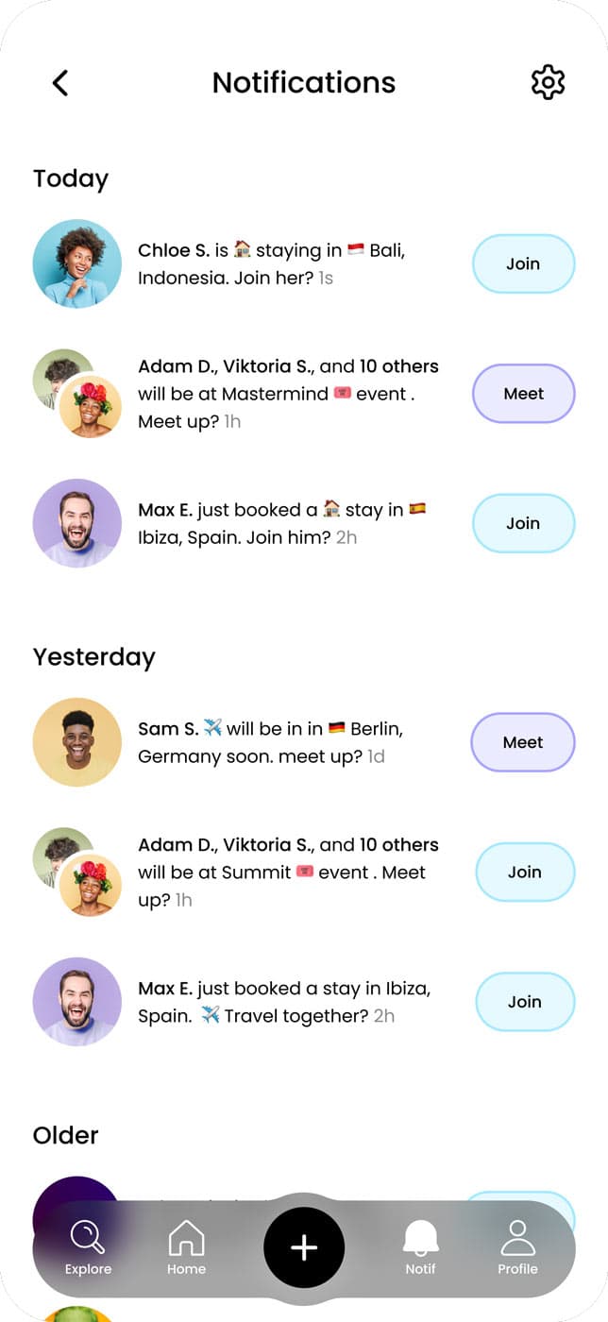Join Max E. travel together notification

524,1002
